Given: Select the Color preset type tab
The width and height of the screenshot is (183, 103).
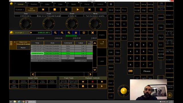Looking at the screenshot, I should pos(60,4).
